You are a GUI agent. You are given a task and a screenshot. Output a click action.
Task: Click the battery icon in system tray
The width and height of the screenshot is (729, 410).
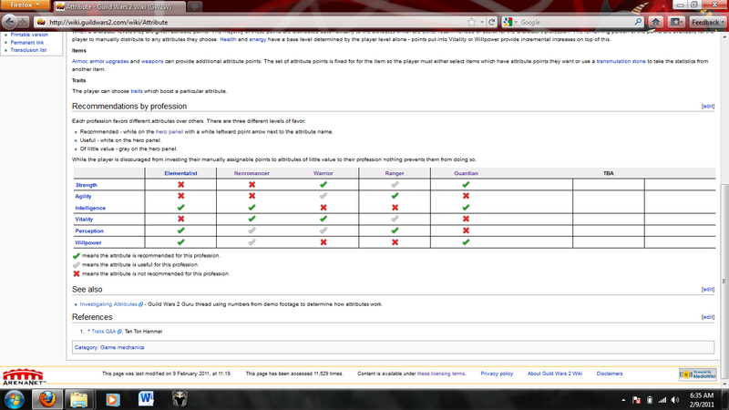(650, 400)
